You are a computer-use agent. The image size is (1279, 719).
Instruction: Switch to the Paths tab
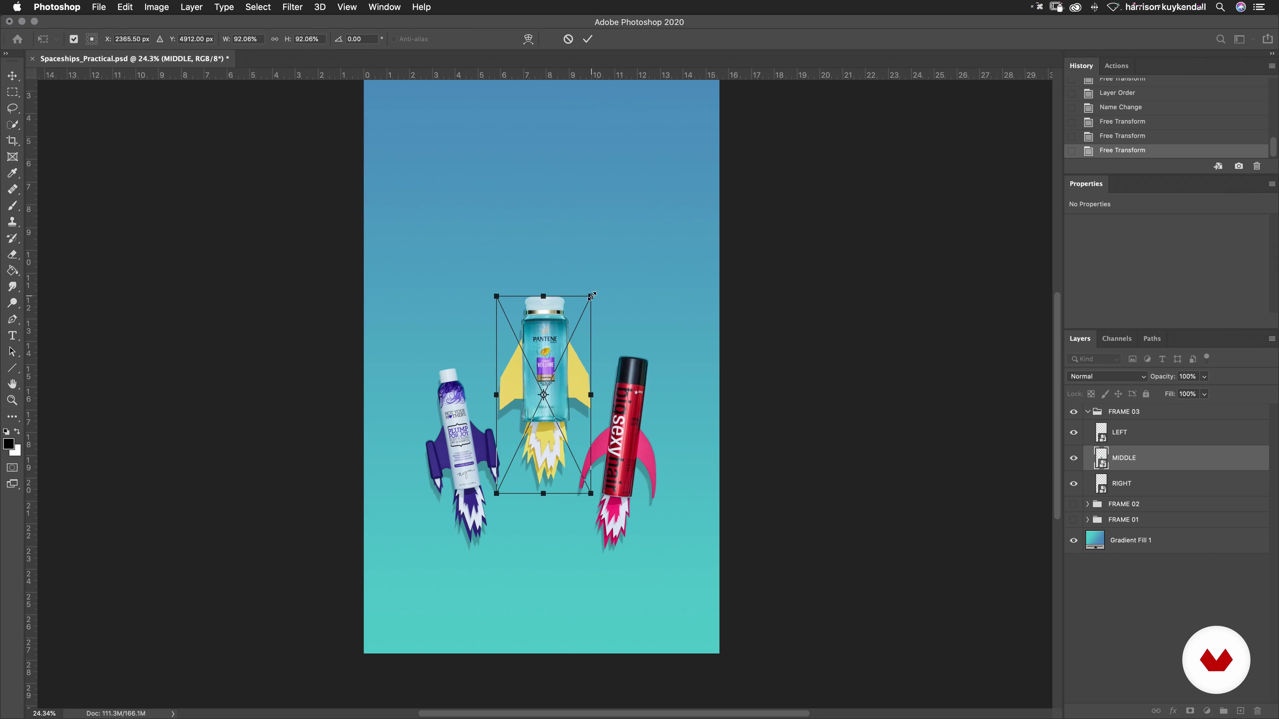pyautogui.click(x=1152, y=339)
